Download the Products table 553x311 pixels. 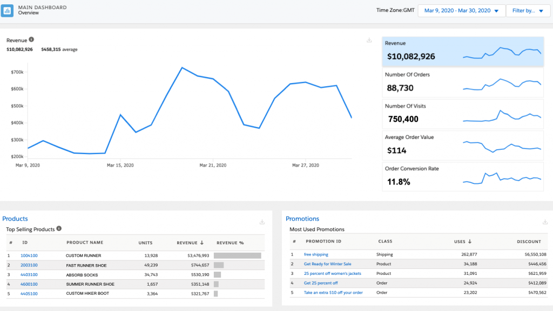pyautogui.click(x=262, y=222)
